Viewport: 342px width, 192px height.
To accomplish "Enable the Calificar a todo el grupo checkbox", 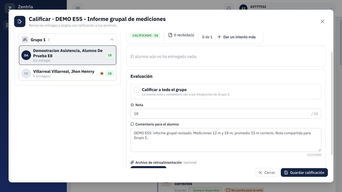I will pyautogui.click(x=137, y=90).
